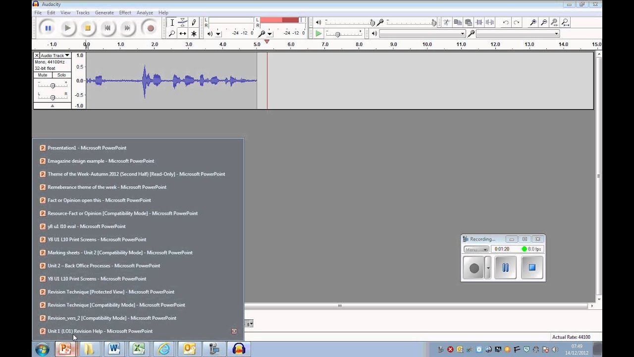This screenshot has width=634, height=357.
Task: Hit the red Record button in Audacity
Action: (150, 28)
